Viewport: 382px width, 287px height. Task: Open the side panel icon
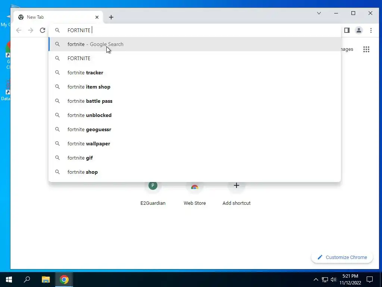[x=347, y=30]
